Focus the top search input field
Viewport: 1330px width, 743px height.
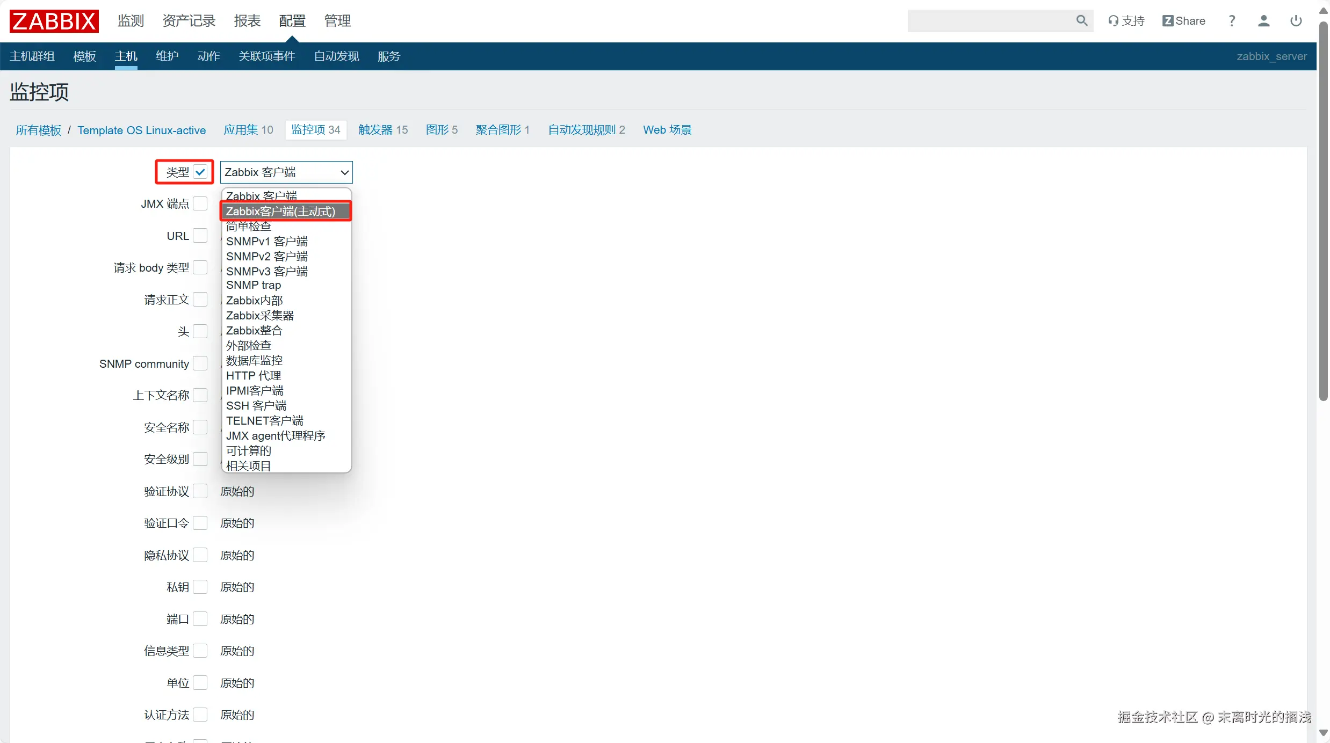[988, 21]
